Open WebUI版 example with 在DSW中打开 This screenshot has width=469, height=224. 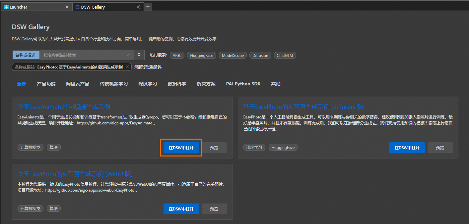181,209
